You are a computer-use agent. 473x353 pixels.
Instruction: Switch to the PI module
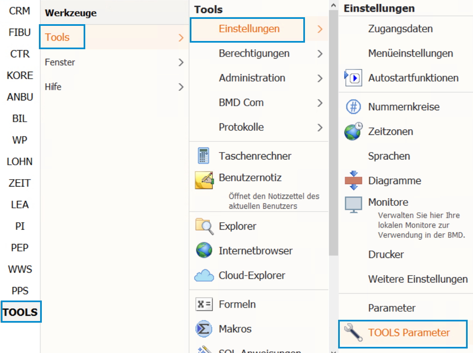point(20,226)
